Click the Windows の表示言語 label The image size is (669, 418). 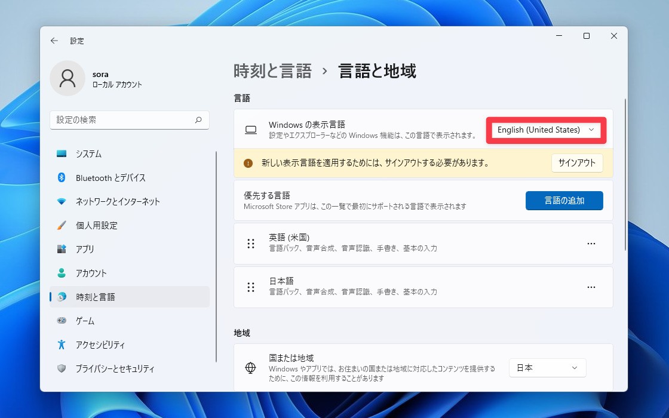click(x=307, y=125)
